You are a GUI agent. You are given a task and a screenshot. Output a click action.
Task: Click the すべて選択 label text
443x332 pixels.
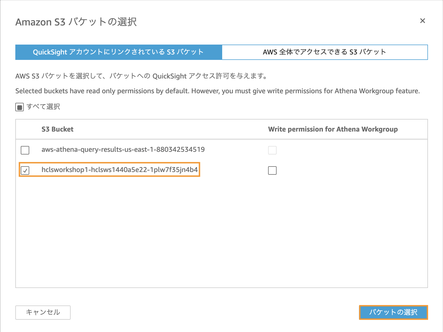(43, 107)
